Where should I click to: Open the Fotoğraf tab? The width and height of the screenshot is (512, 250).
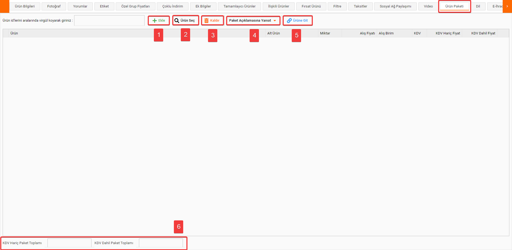click(54, 6)
